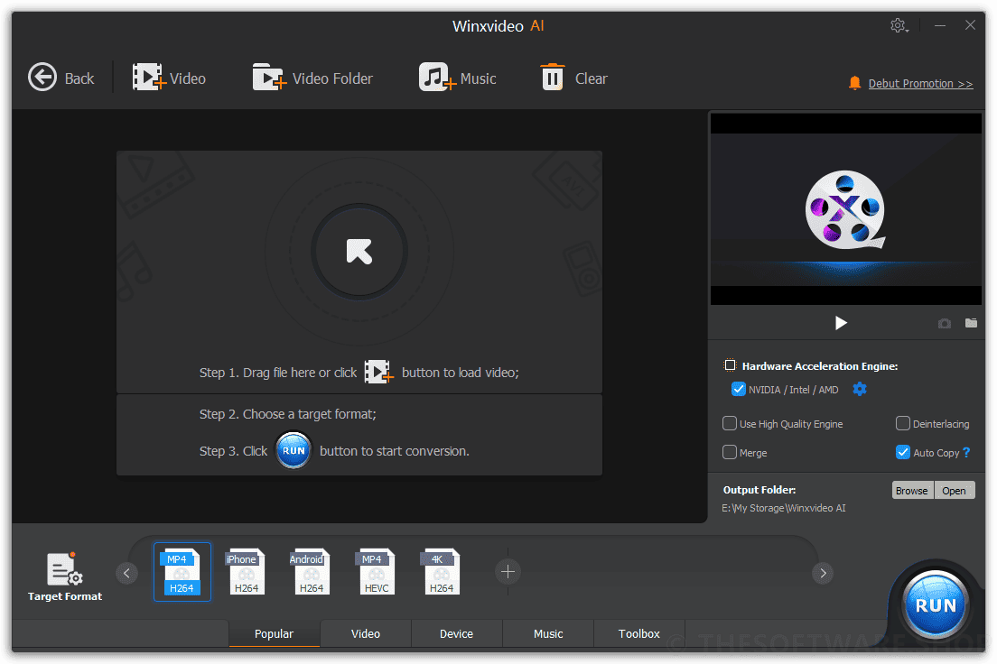Open the settings gear in the title bar
Screen dimensions: 997x664
(x=899, y=25)
